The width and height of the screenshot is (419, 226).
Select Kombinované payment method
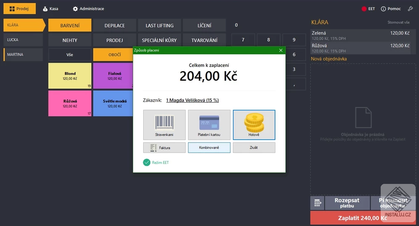(209, 147)
